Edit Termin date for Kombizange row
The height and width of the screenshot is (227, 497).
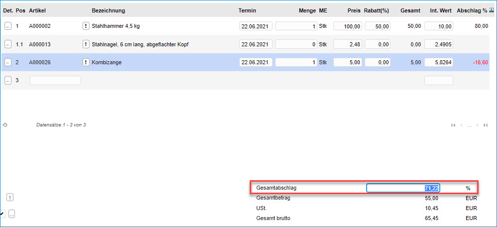[x=256, y=62]
